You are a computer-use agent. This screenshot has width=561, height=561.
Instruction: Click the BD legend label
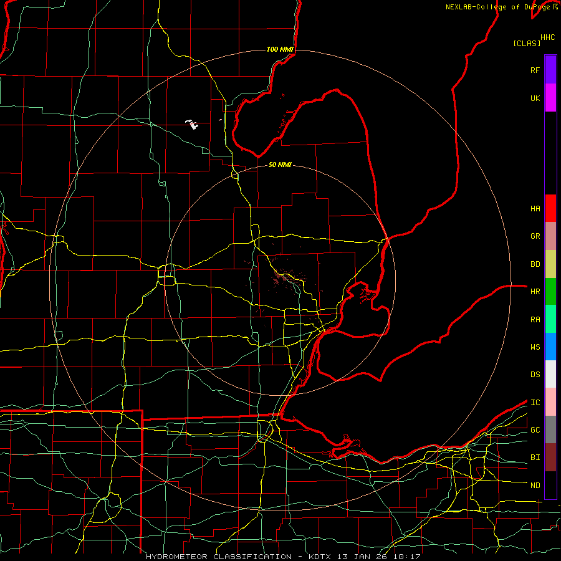[535, 264]
